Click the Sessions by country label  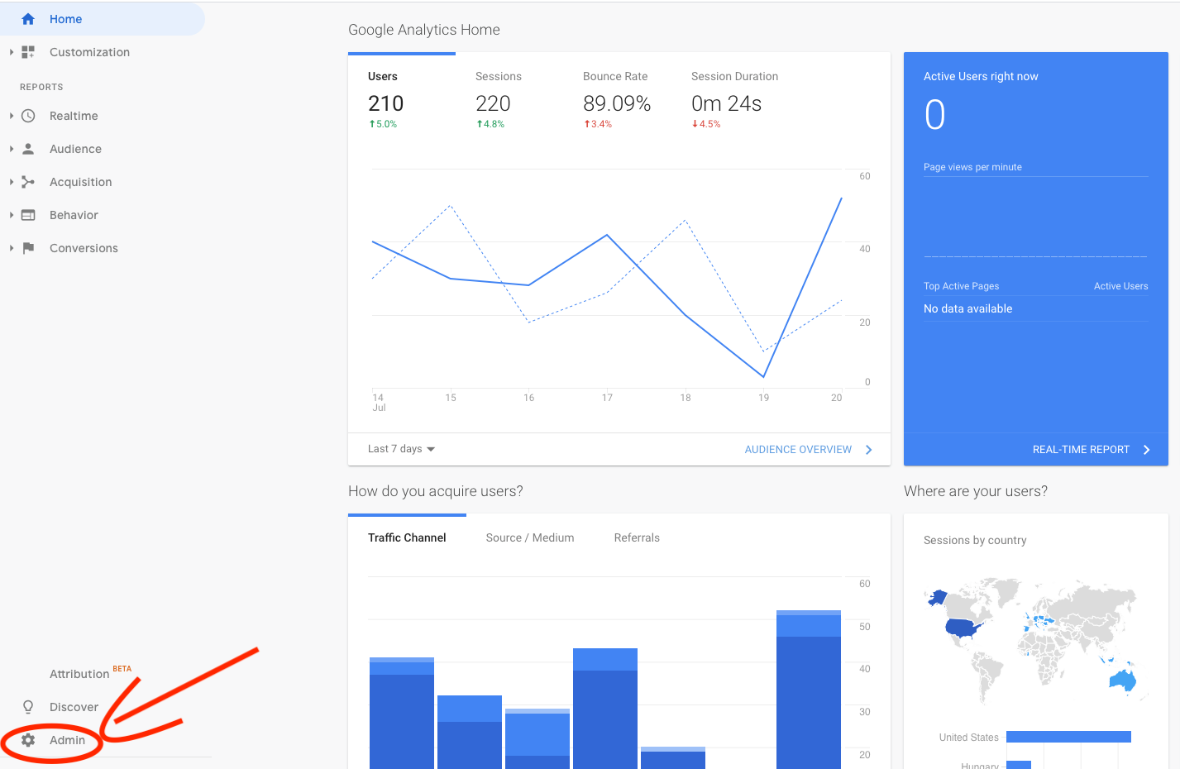tap(975, 540)
